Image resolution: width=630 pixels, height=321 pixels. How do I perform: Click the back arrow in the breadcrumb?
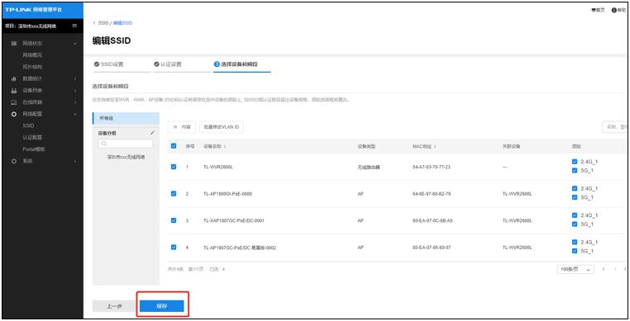pos(94,23)
